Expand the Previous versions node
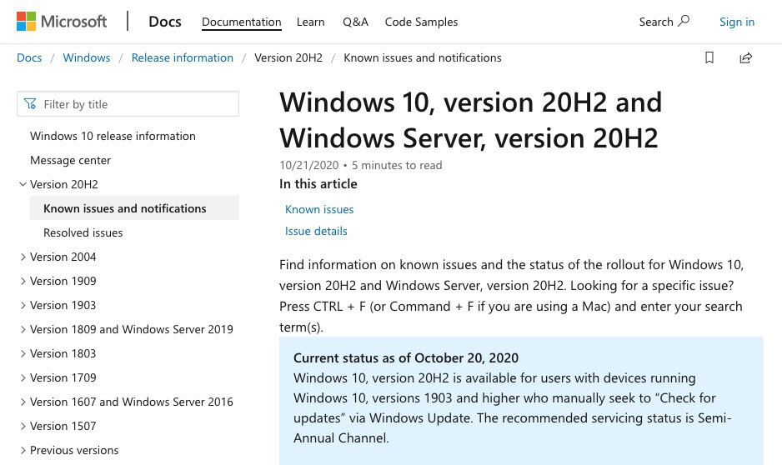782x465 pixels. point(23,450)
